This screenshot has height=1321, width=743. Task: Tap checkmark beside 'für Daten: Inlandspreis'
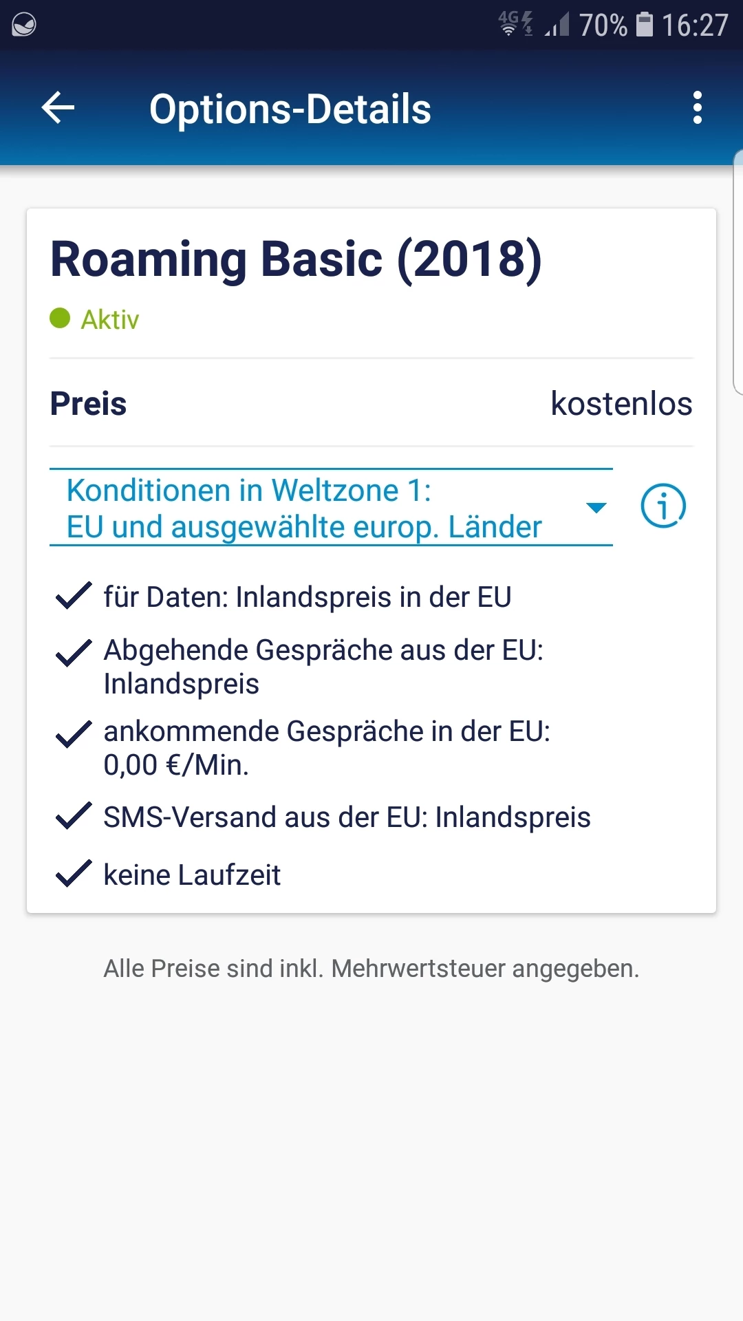pos(73,596)
